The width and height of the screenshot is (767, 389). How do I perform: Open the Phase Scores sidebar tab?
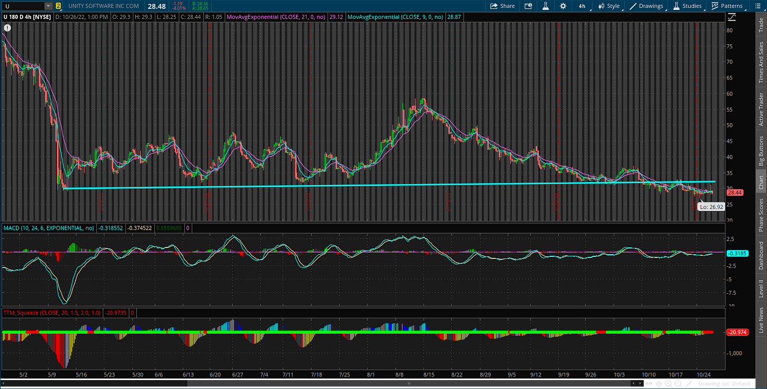click(x=761, y=215)
